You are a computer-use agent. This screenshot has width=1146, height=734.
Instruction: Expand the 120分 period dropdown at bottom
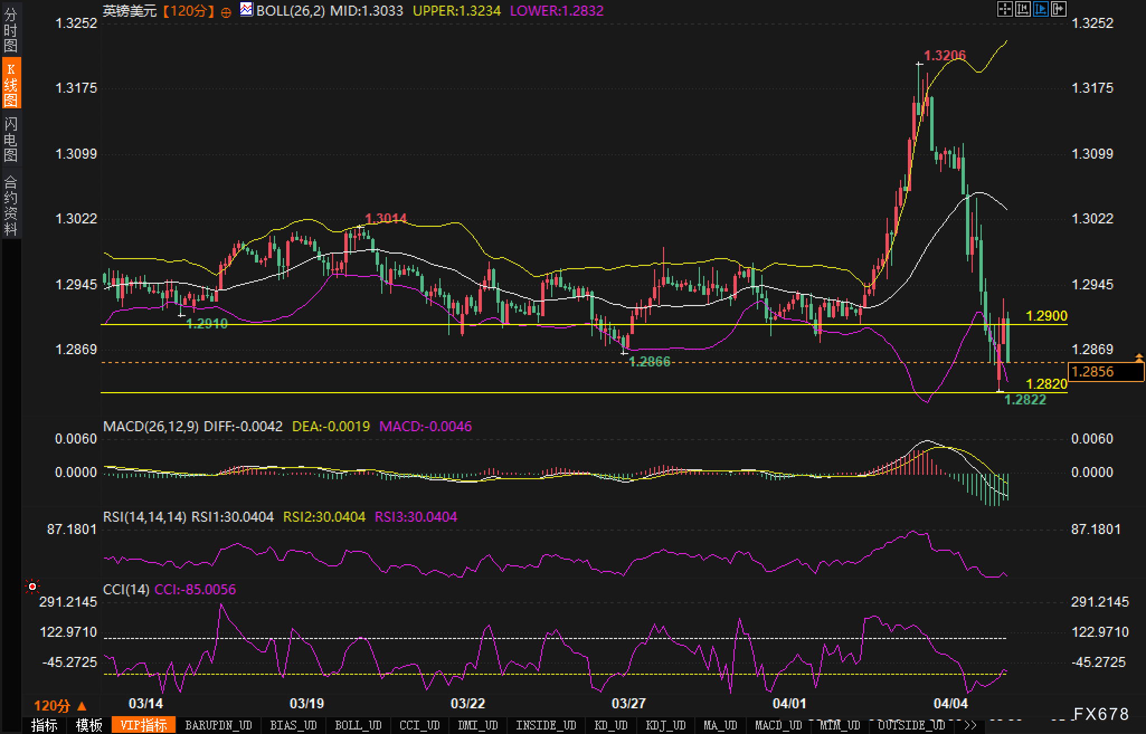60,706
